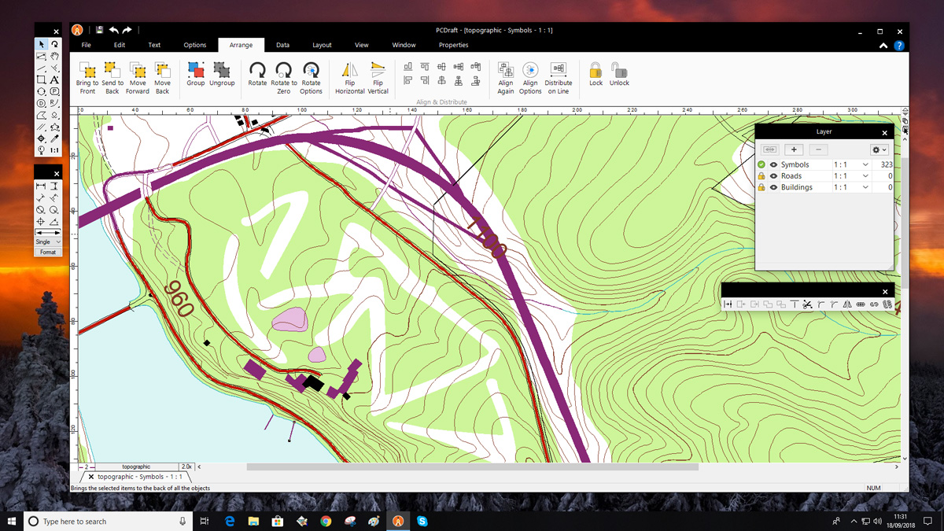Pick the eyedropper tool

coord(54,138)
